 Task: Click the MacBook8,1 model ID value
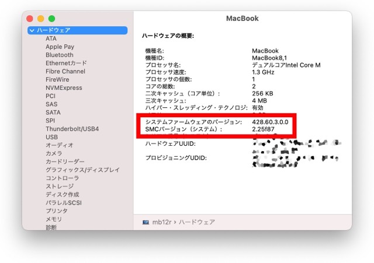(x=269, y=58)
